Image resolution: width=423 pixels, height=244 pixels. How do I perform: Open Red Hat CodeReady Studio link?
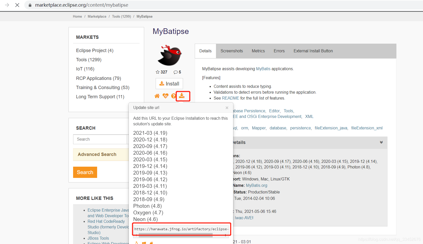(108, 227)
